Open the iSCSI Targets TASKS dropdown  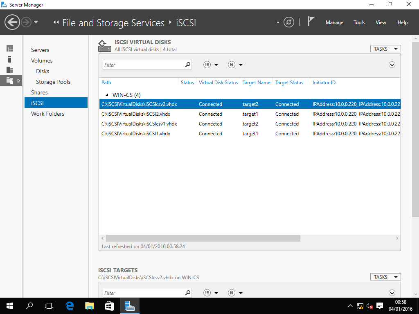click(x=385, y=277)
